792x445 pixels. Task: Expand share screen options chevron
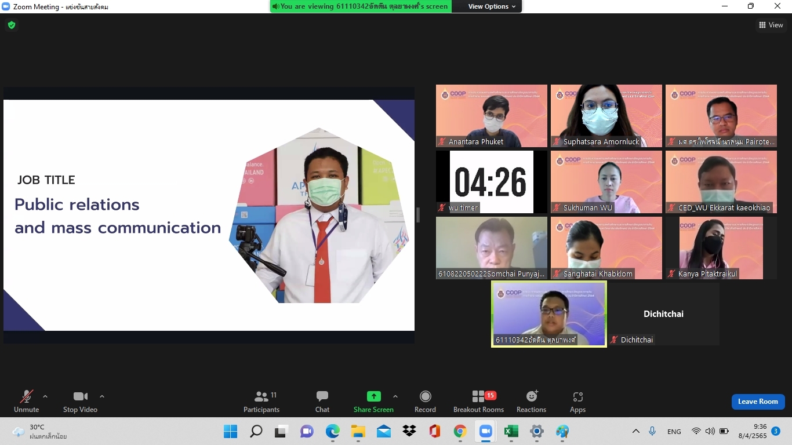395,397
